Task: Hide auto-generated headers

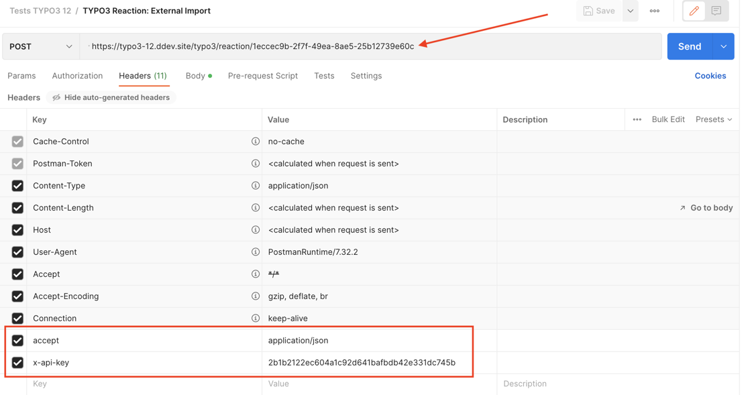Action: click(x=111, y=97)
